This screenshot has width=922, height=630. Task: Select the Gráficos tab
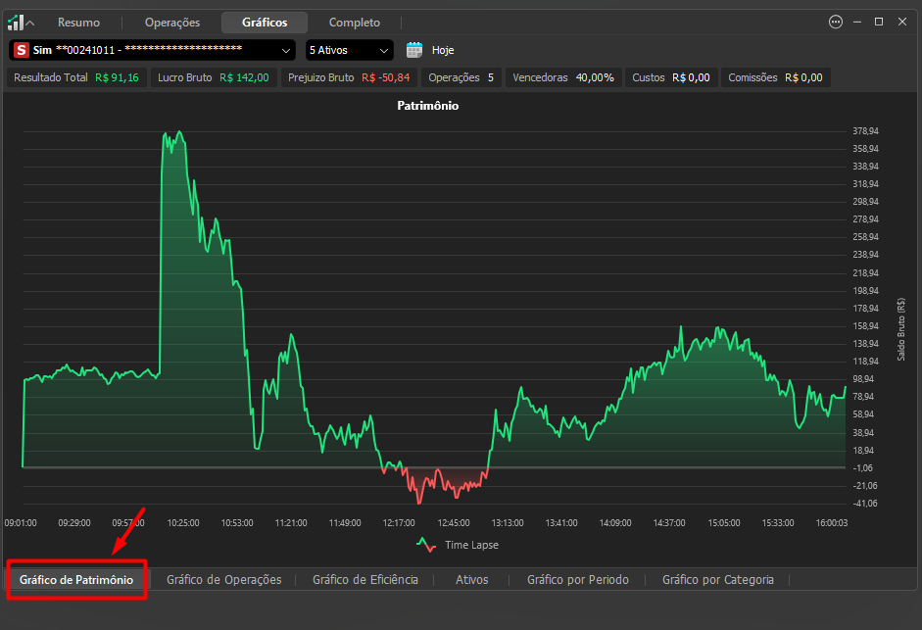click(x=265, y=23)
